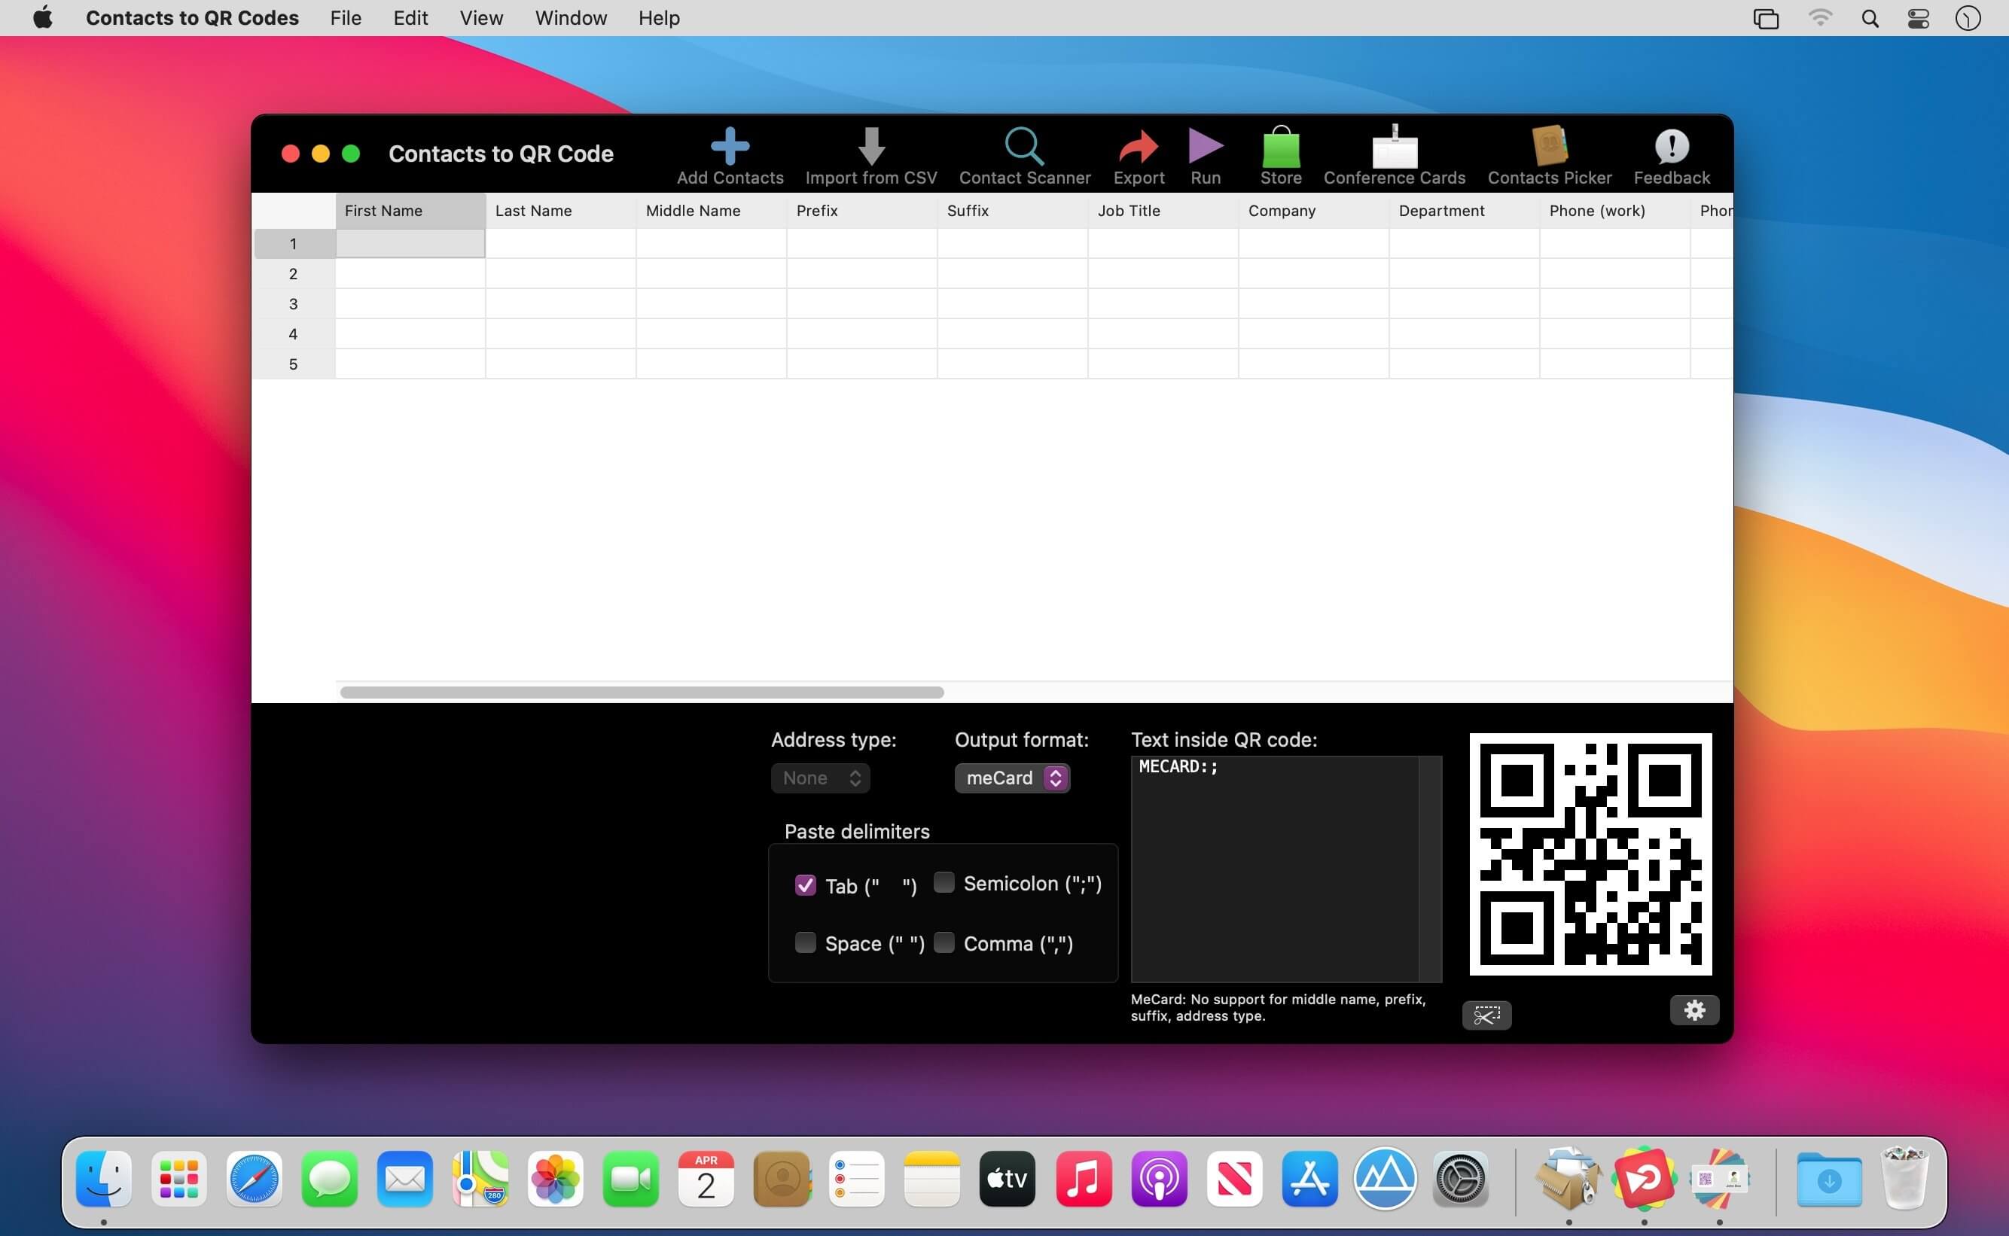Open QR code settings gear button
This screenshot has width=2009, height=1236.
tap(1694, 1010)
